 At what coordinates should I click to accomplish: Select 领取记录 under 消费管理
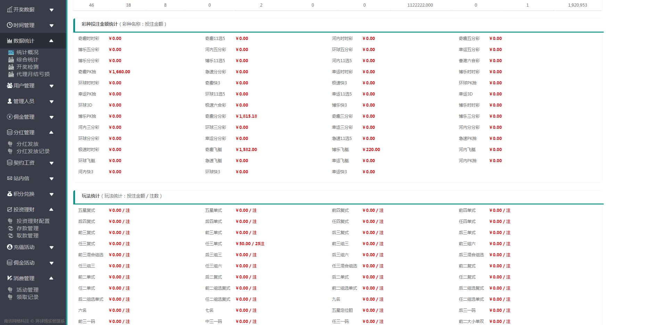pyautogui.click(x=27, y=297)
